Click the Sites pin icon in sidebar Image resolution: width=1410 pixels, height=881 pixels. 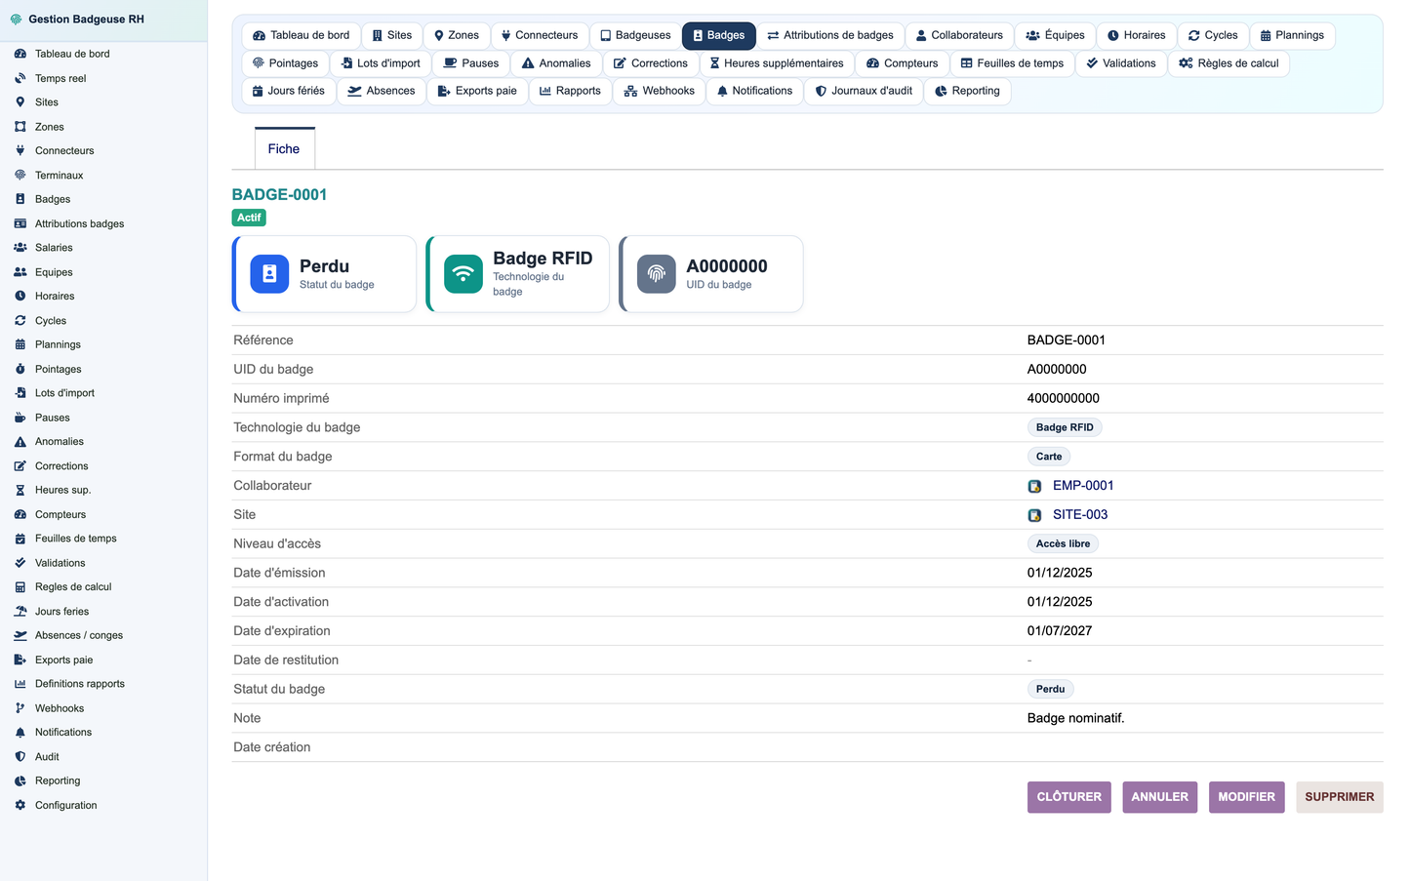click(x=20, y=101)
